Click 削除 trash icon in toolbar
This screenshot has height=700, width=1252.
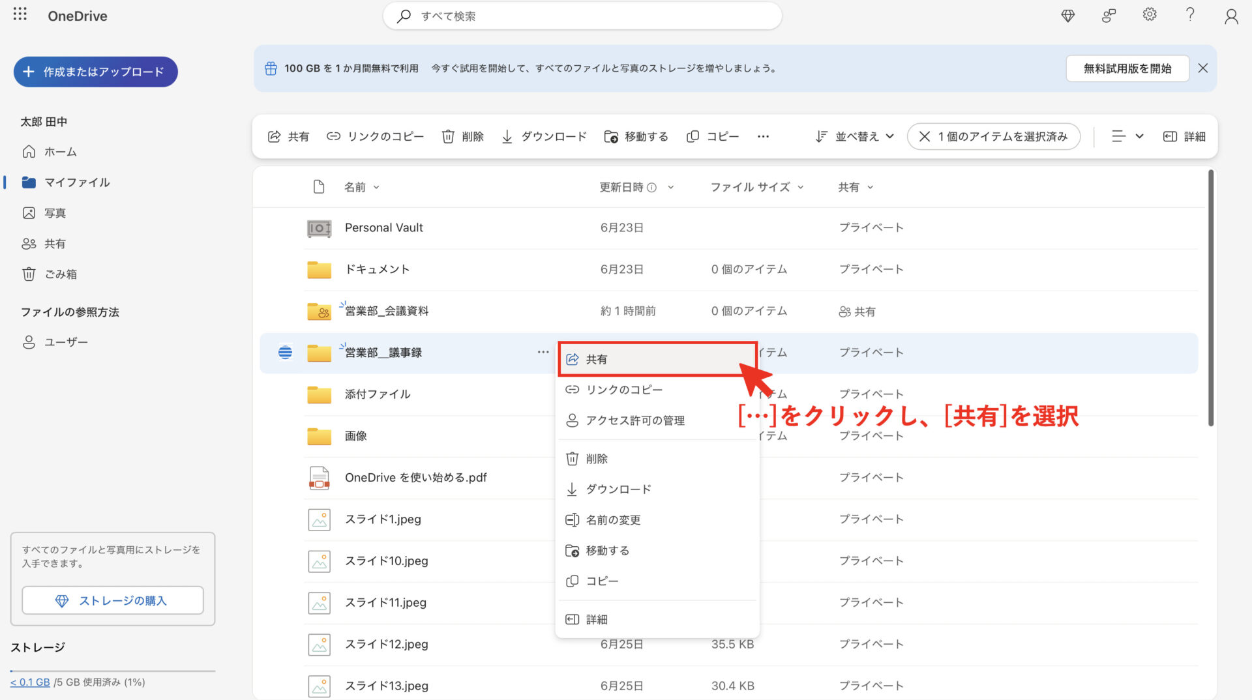[x=448, y=136]
